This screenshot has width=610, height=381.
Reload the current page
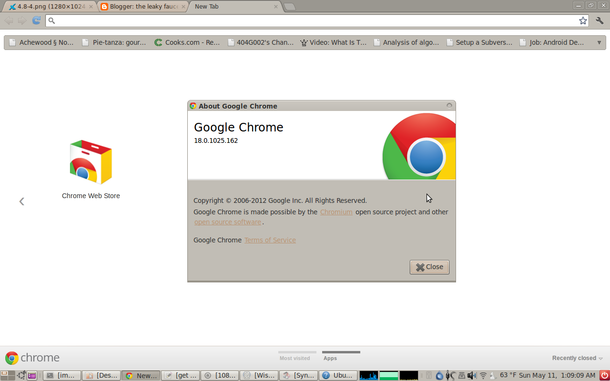pos(36,20)
